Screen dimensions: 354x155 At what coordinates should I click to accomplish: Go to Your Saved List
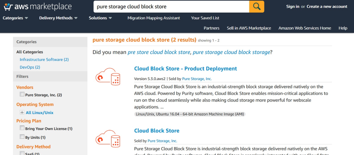pos(205,18)
